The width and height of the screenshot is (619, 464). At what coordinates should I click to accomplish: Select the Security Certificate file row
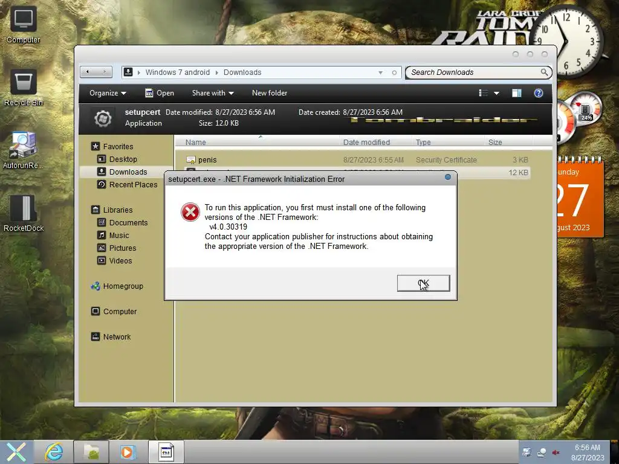(x=357, y=159)
